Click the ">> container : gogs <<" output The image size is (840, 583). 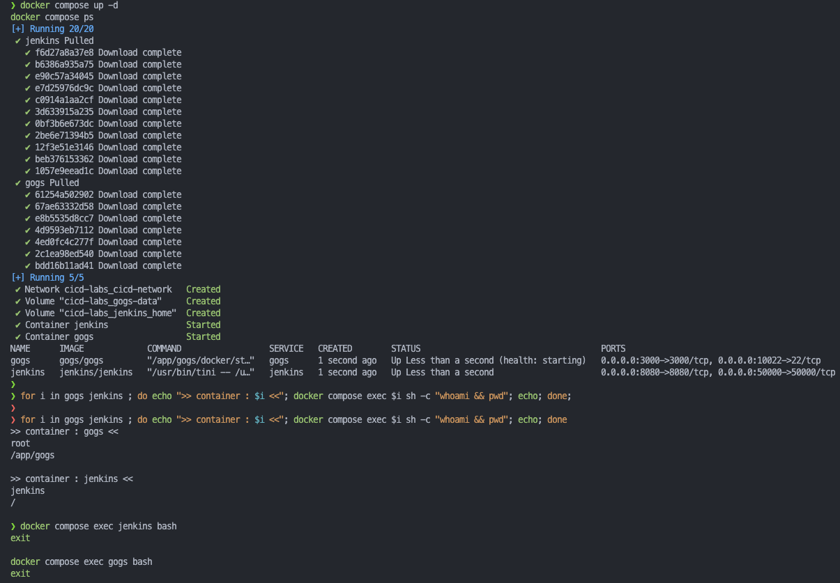point(64,431)
